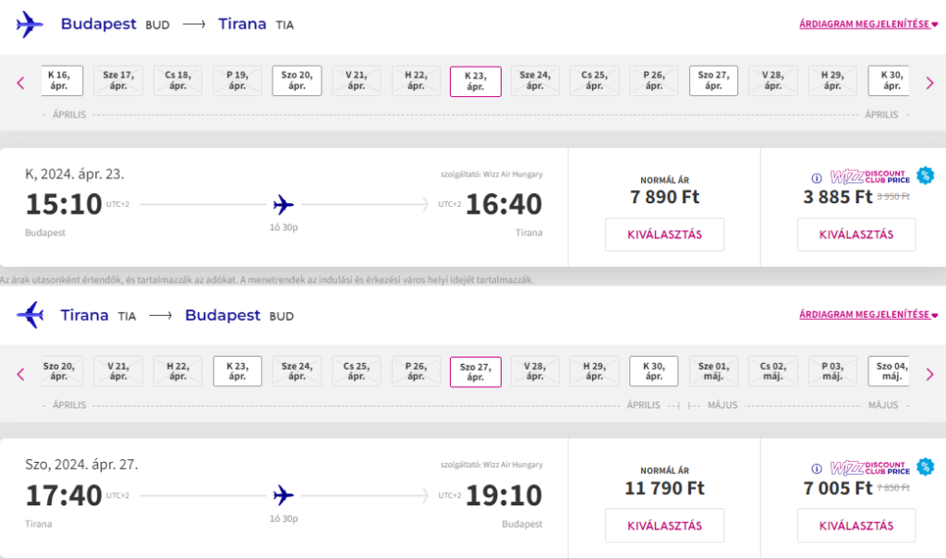
Task: Open info icon next to return Wizz Discount Club price
Action: coord(817,468)
